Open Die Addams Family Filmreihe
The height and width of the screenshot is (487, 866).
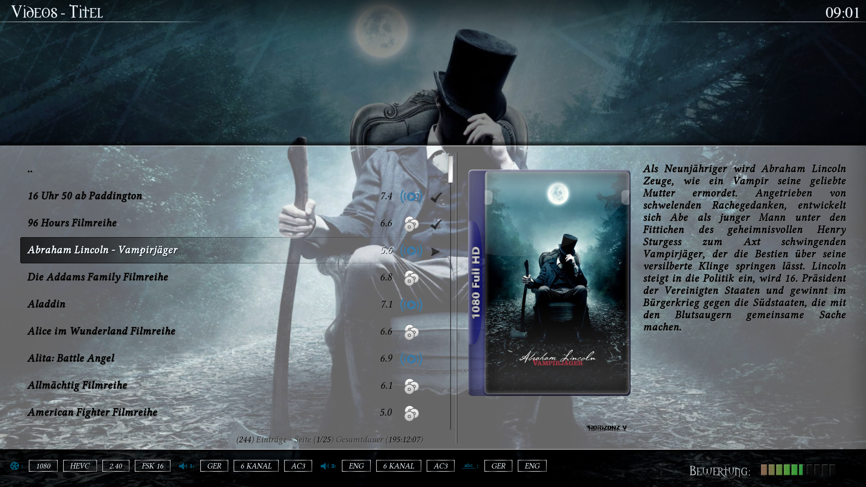[235, 277]
